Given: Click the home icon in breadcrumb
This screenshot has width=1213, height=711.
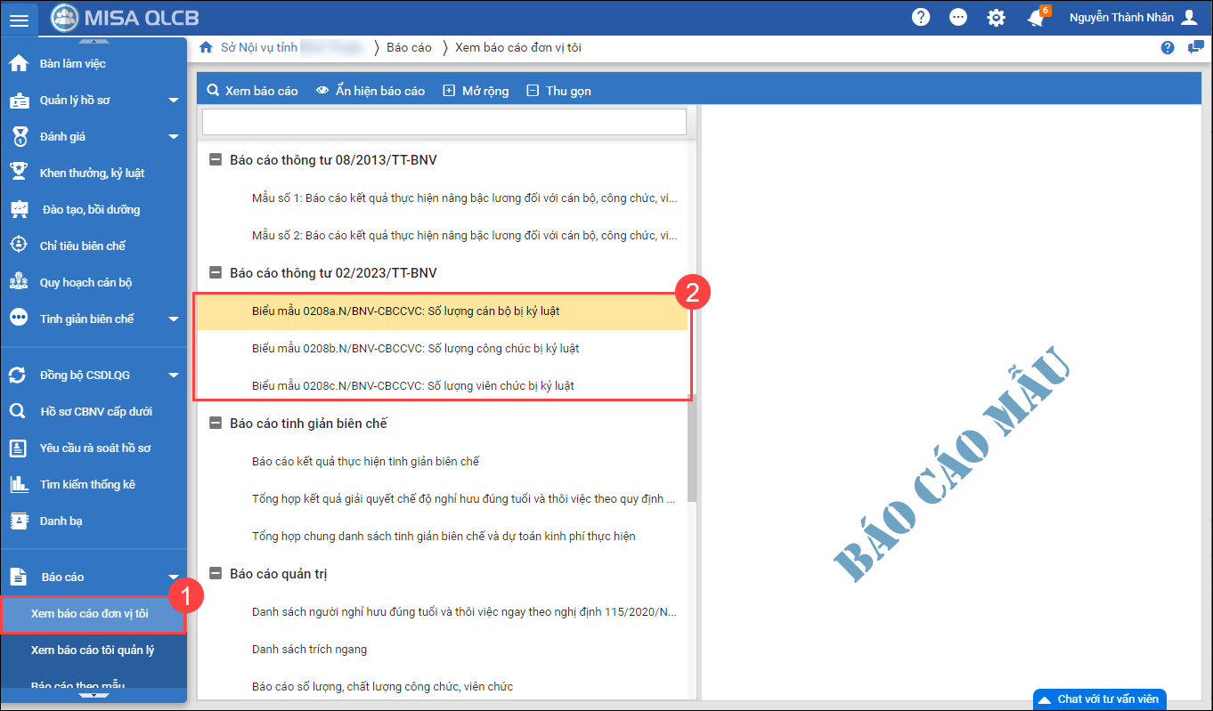Looking at the screenshot, I should pos(206,47).
